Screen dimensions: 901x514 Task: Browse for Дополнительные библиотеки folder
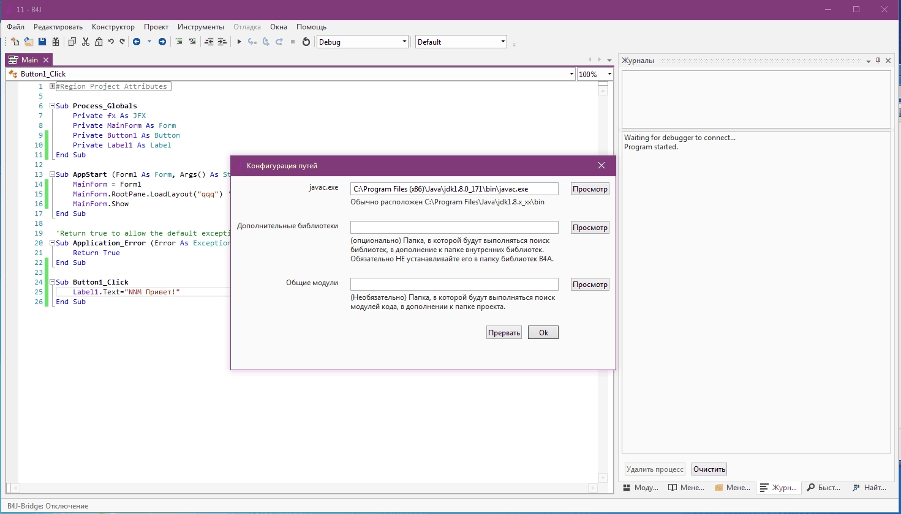point(590,228)
